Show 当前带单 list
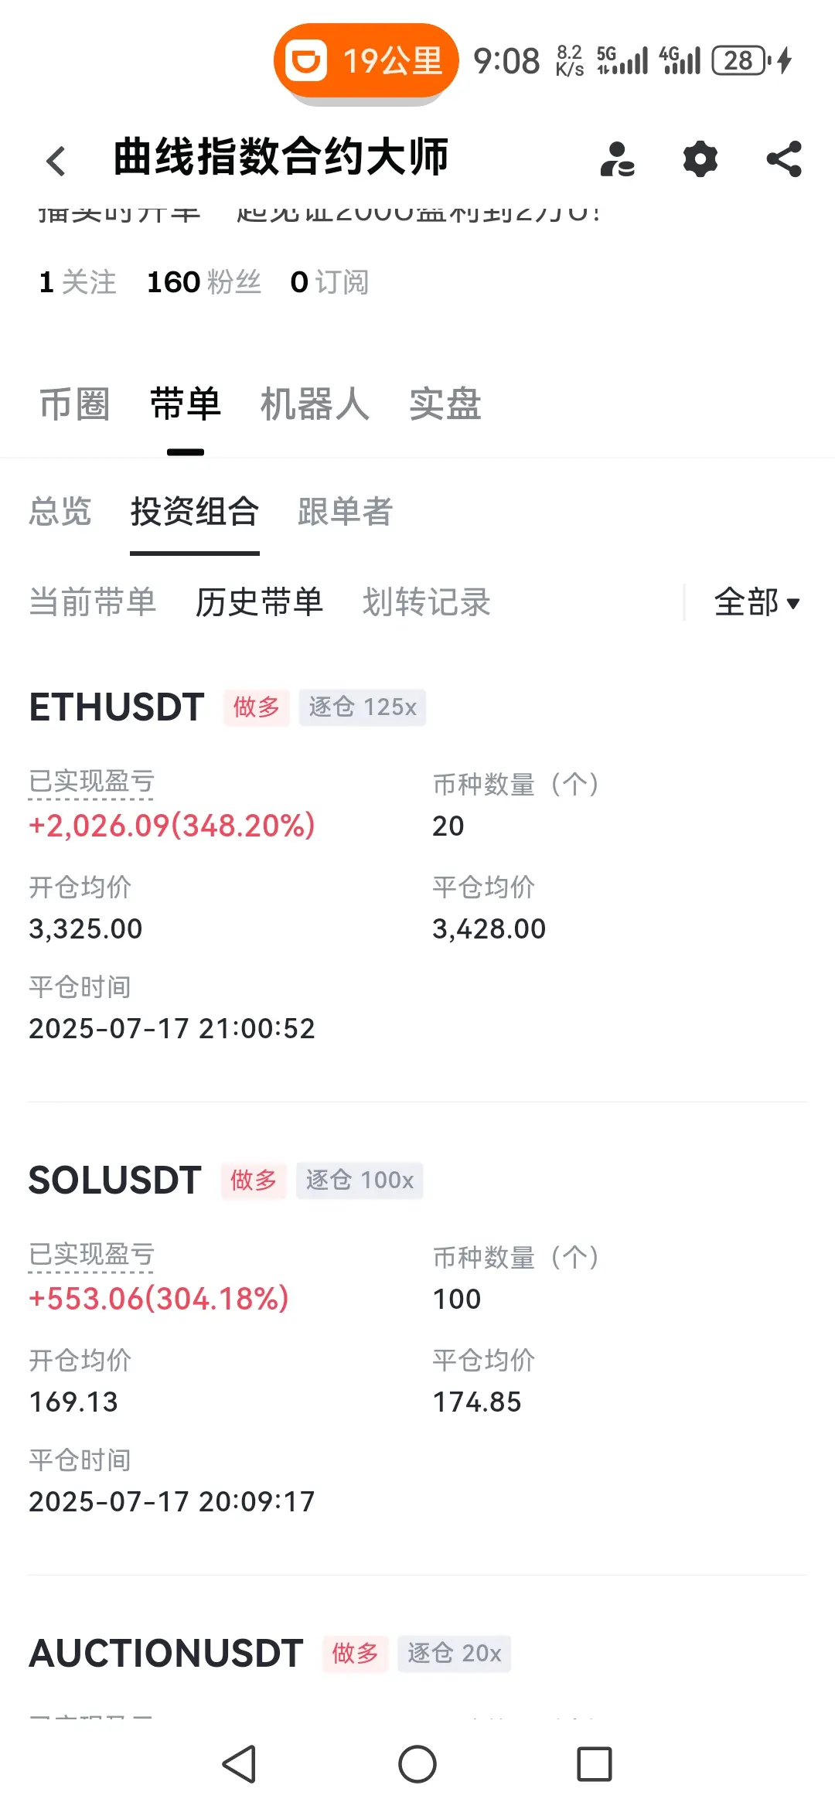Viewport: 835px width, 1809px height. [93, 602]
